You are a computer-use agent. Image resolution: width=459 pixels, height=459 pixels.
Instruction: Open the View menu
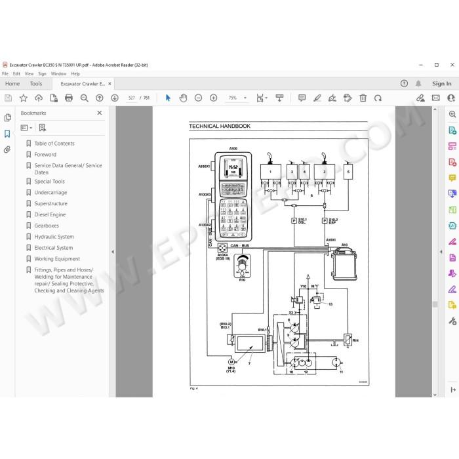pyautogui.click(x=29, y=73)
